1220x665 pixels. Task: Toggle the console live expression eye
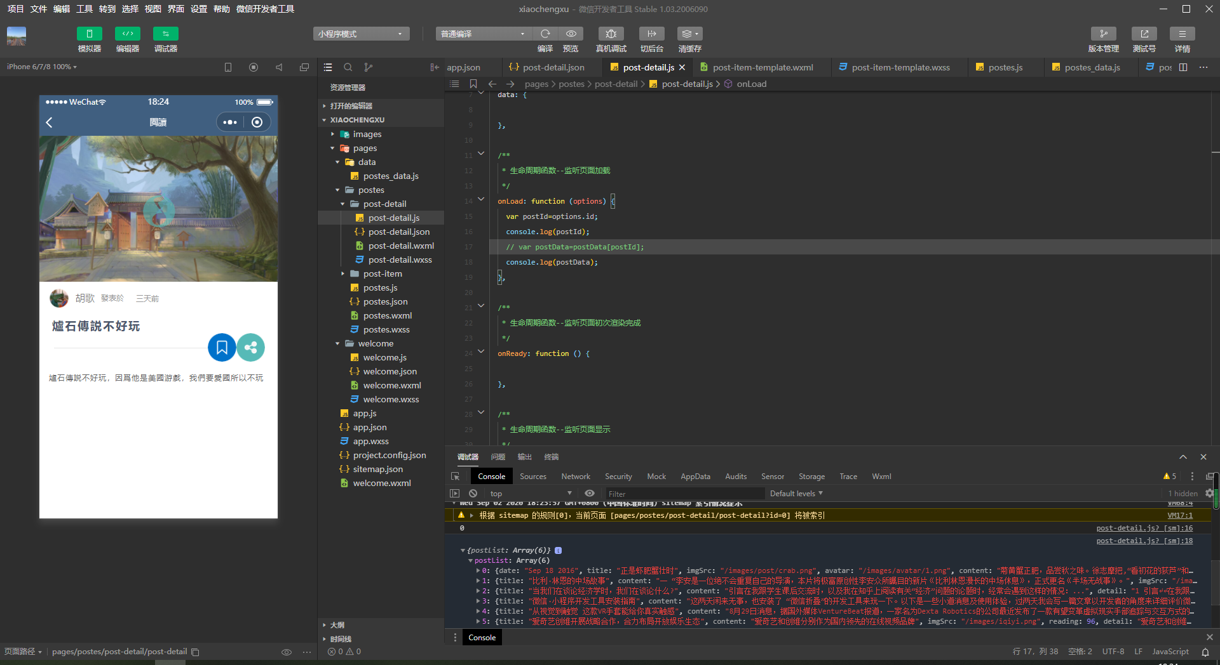pos(590,494)
